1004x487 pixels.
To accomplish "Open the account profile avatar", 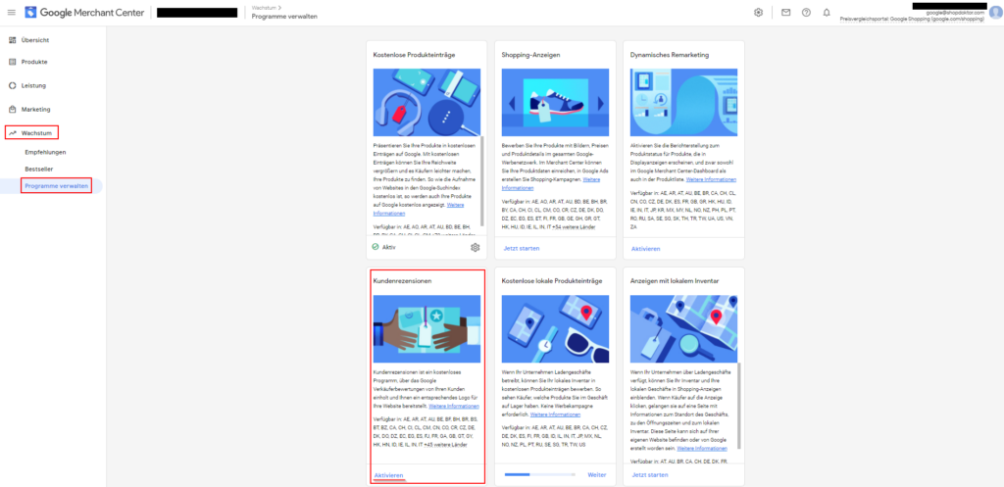I will (995, 13).
